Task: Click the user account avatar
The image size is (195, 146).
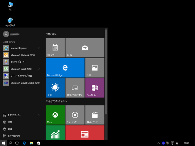Action: 6,34
